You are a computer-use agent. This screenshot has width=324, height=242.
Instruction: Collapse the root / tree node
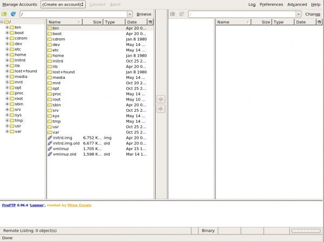[2, 22]
